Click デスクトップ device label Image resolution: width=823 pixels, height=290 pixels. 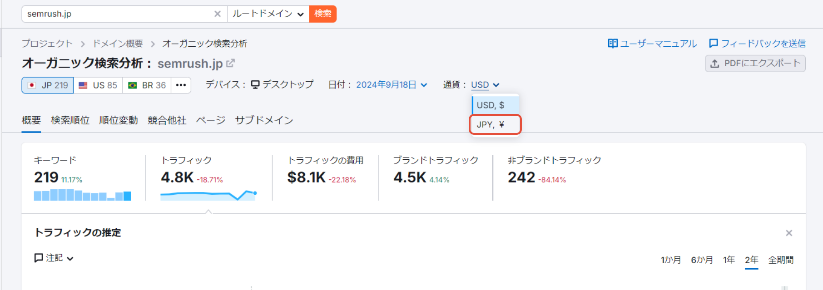[288, 84]
